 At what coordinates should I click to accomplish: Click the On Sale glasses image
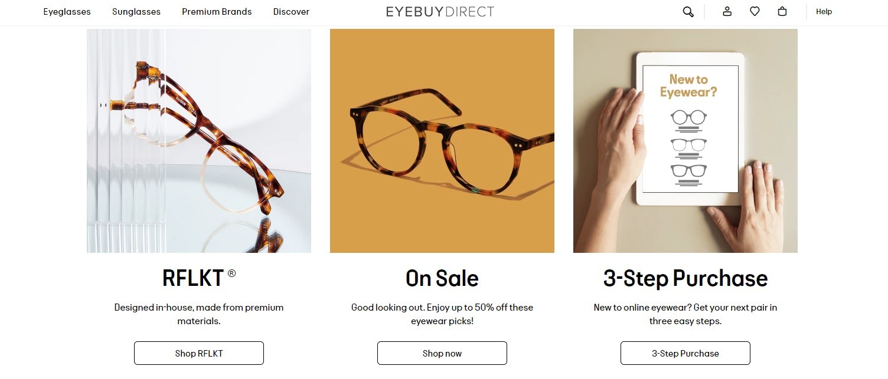coord(442,140)
